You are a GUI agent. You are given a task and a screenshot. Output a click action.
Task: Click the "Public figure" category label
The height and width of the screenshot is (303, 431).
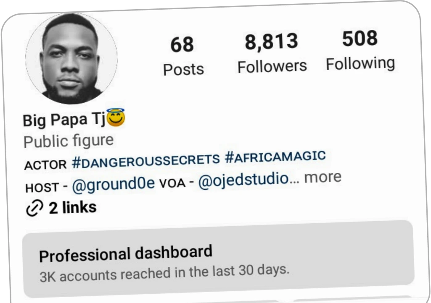[69, 141]
